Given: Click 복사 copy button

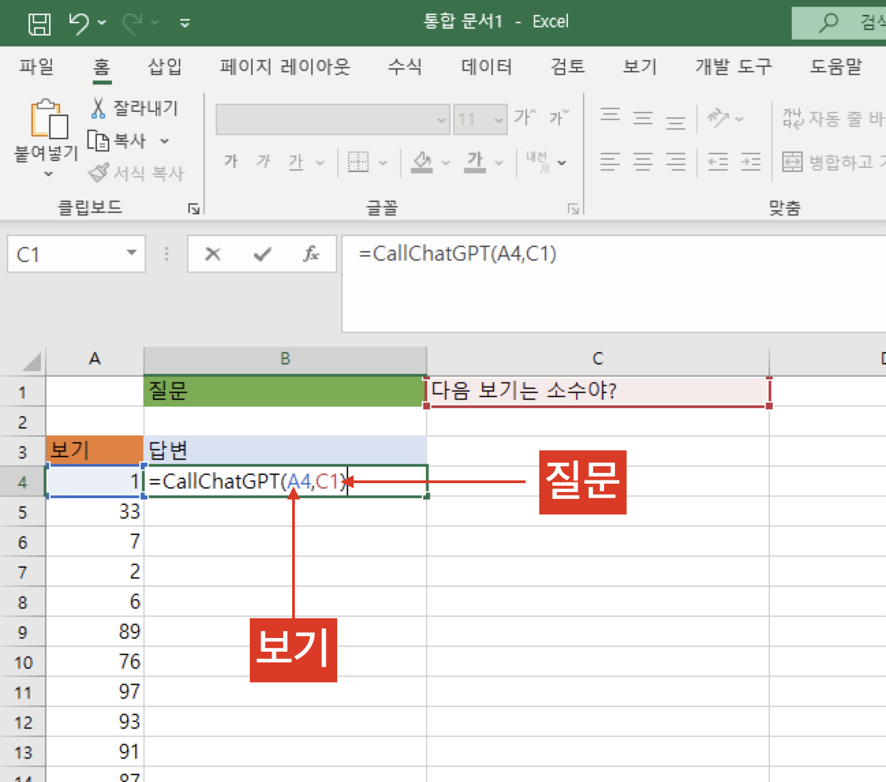Looking at the screenshot, I should click(x=117, y=141).
